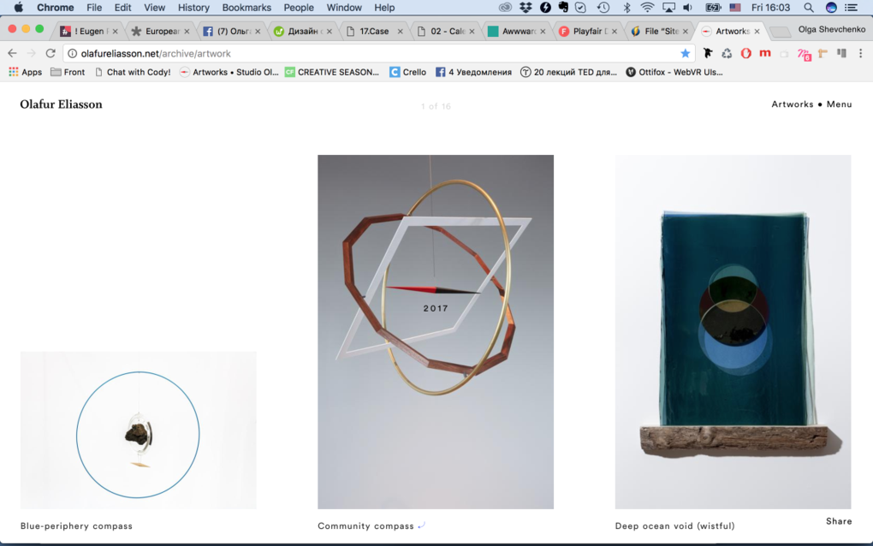The width and height of the screenshot is (873, 546).
Task: Open the Wi-Fi status menu
Action: click(x=647, y=8)
